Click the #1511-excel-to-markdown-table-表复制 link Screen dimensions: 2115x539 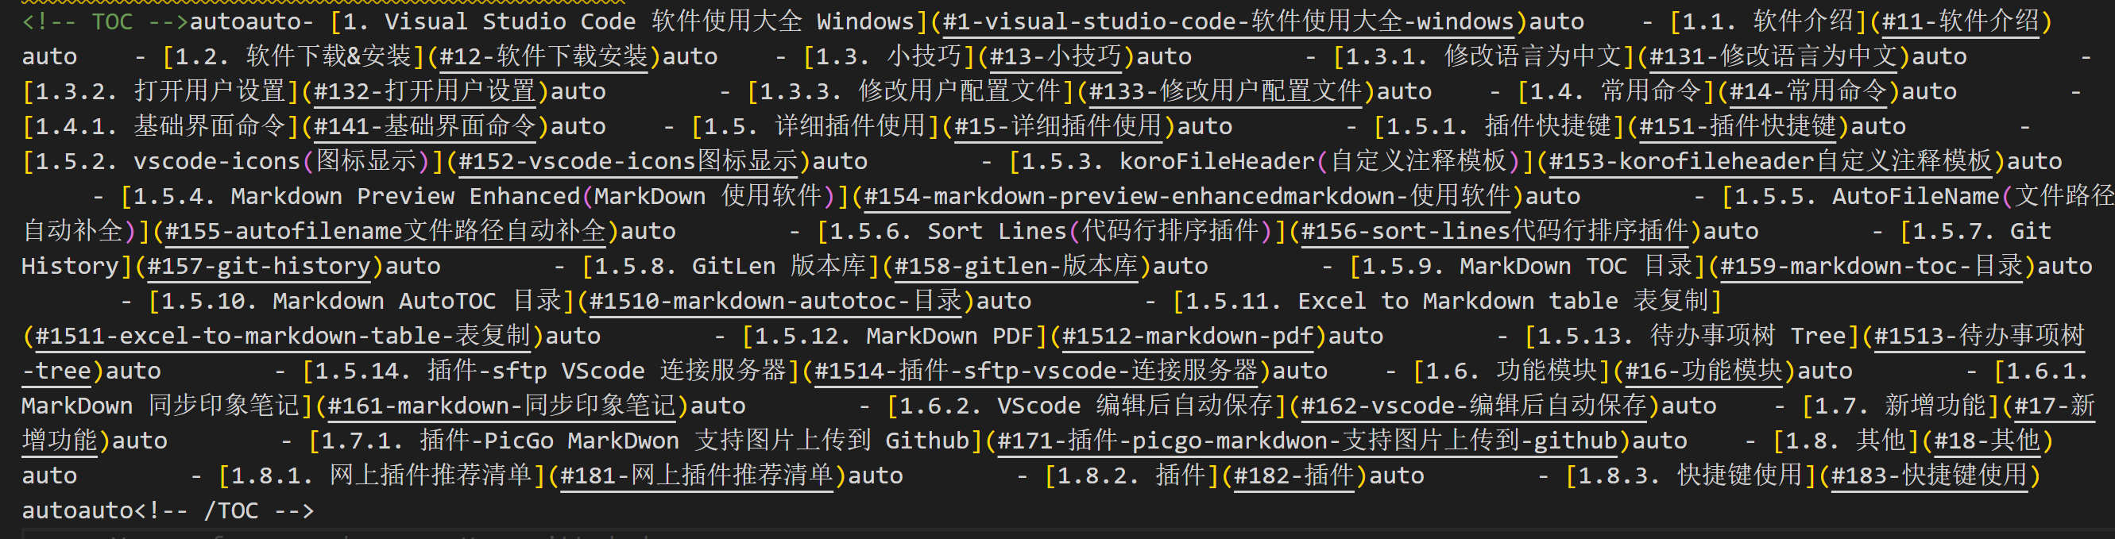coord(282,336)
